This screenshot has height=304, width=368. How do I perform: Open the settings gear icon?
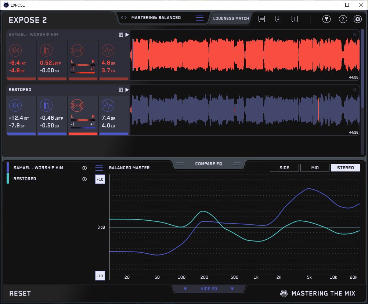(x=357, y=19)
